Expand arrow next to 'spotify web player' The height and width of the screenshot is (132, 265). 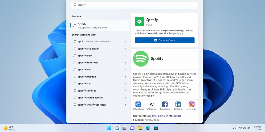point(125,49)
